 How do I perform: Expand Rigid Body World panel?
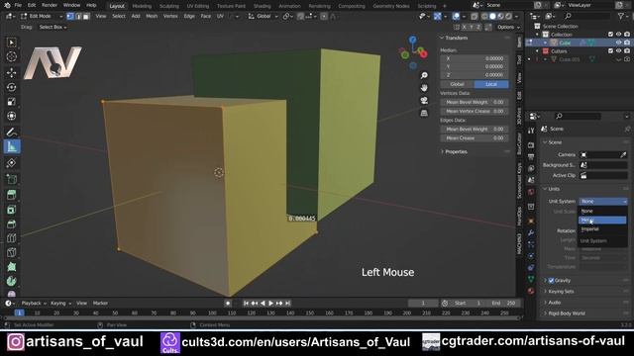pyautogui.click(x=567, y=313)
